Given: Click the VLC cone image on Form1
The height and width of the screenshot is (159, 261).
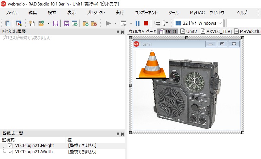Looking at the screenshot, I should click(x=152, y=65).
